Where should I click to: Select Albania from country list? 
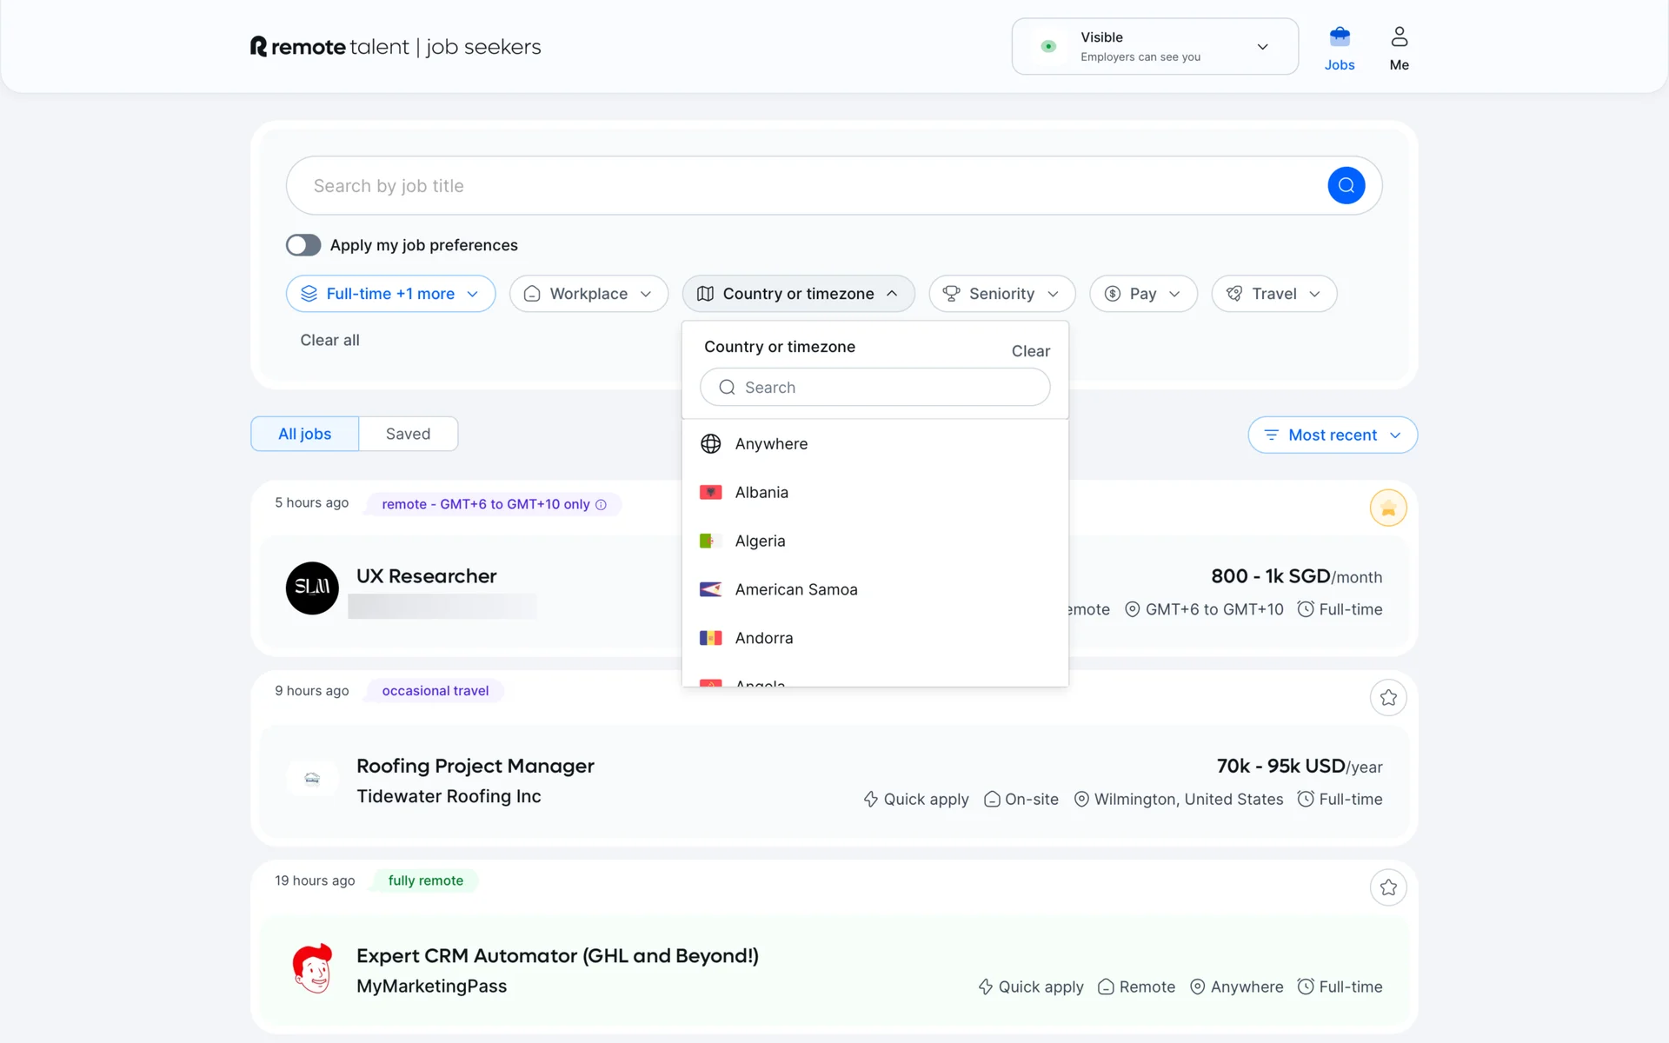(x=761, y=493)
